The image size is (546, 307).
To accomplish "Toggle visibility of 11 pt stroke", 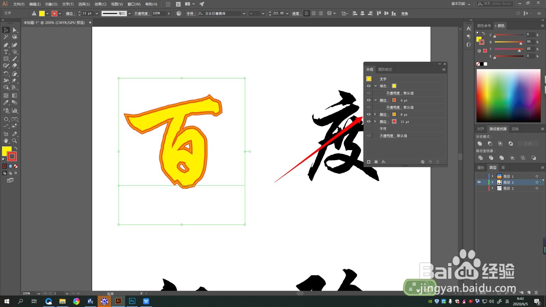I will pos(369,121).
